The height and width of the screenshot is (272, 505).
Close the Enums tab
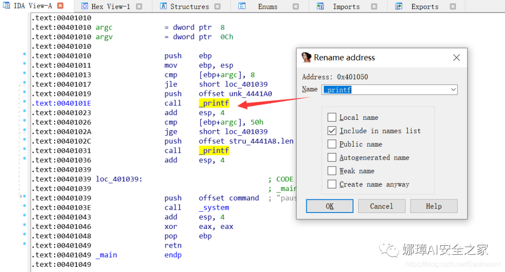click(296, 7)
